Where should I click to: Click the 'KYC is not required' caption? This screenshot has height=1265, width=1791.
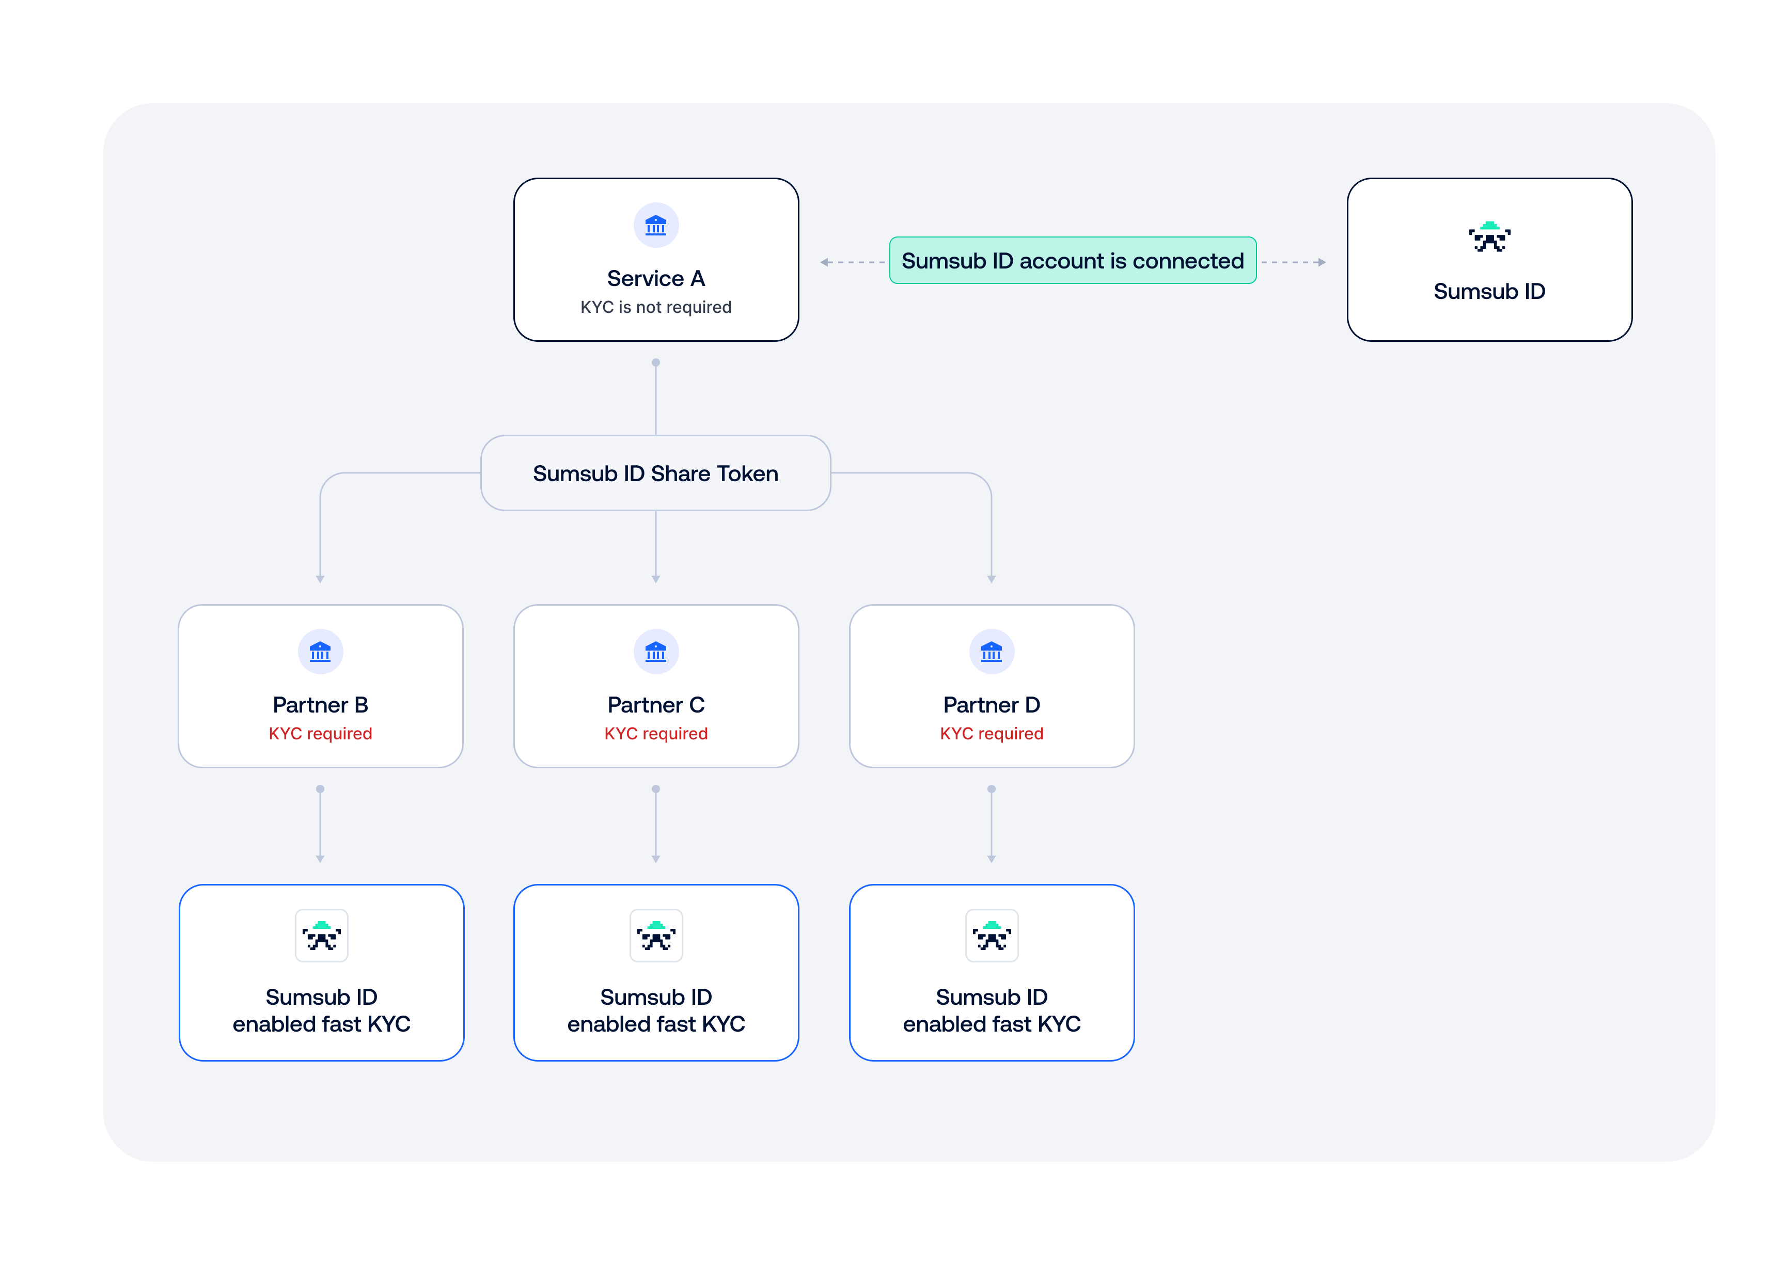656,307
